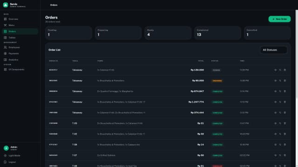Click the Total column header

click(201, 61)
